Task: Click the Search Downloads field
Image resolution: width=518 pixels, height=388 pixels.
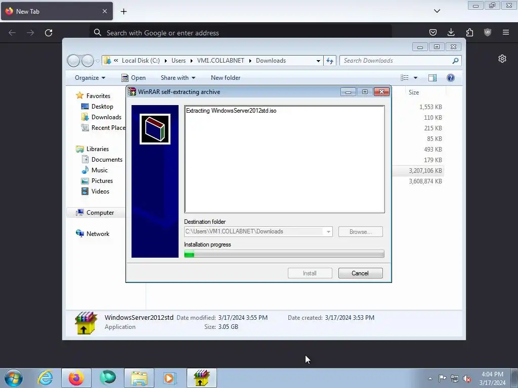Action: tap(397, 61)
